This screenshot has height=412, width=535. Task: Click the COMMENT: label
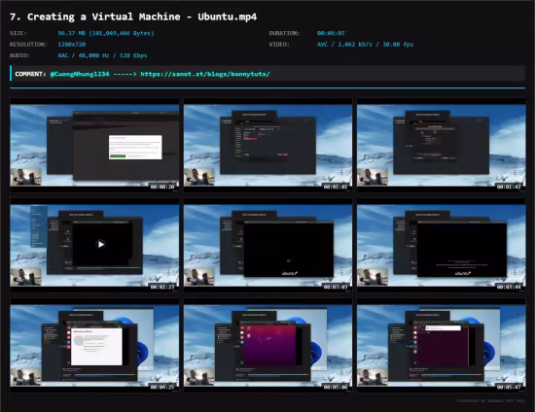tap(30, 74)
